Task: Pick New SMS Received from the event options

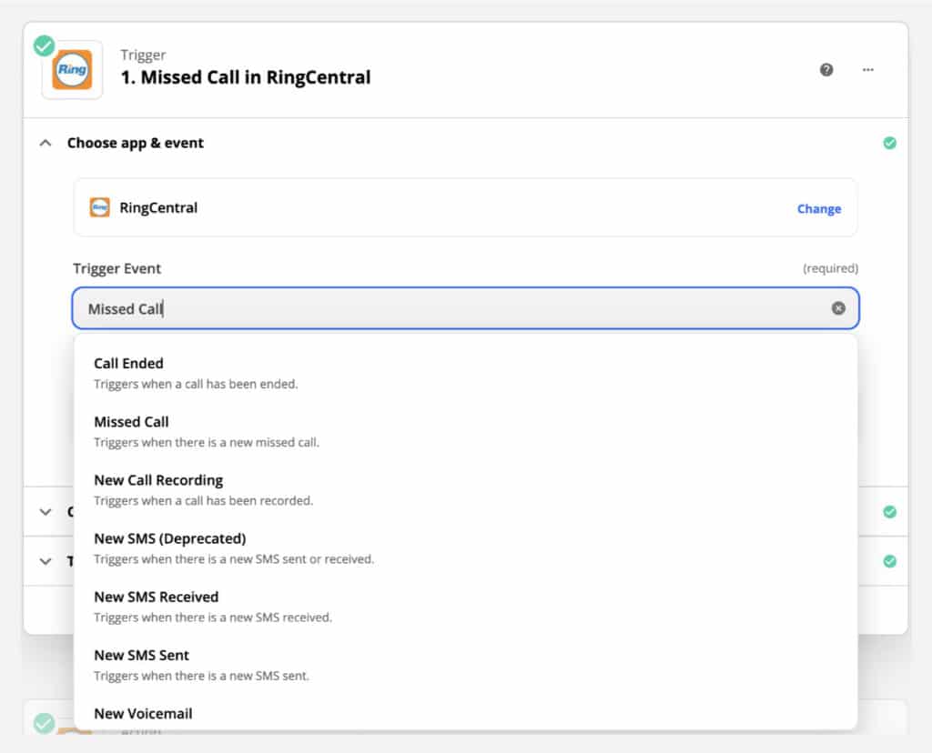Action: pos(156,597)
